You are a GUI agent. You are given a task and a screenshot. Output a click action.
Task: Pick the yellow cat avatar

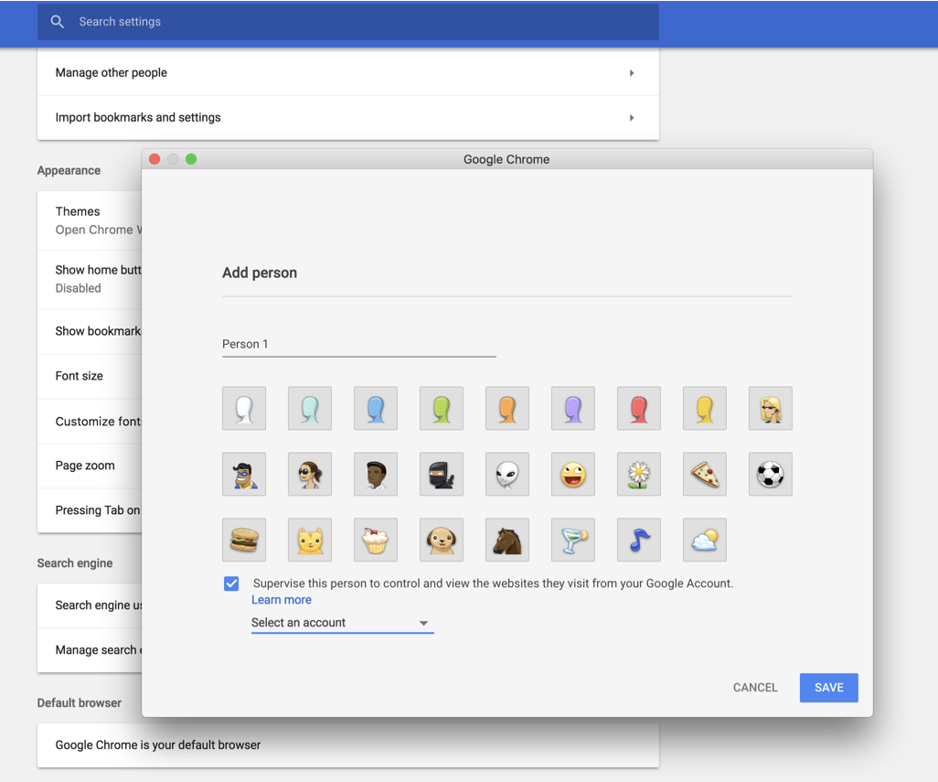[x=310, y=540]
